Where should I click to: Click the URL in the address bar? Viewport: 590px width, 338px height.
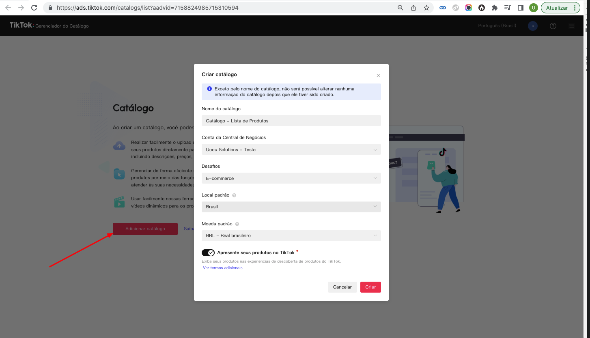(x=147, y=8)
